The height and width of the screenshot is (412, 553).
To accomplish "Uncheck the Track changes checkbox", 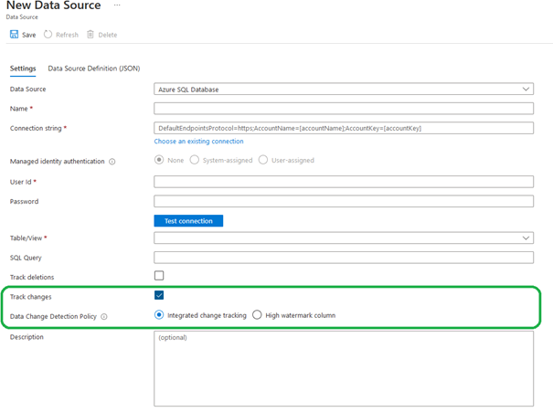I will click(x=159, y=296).
